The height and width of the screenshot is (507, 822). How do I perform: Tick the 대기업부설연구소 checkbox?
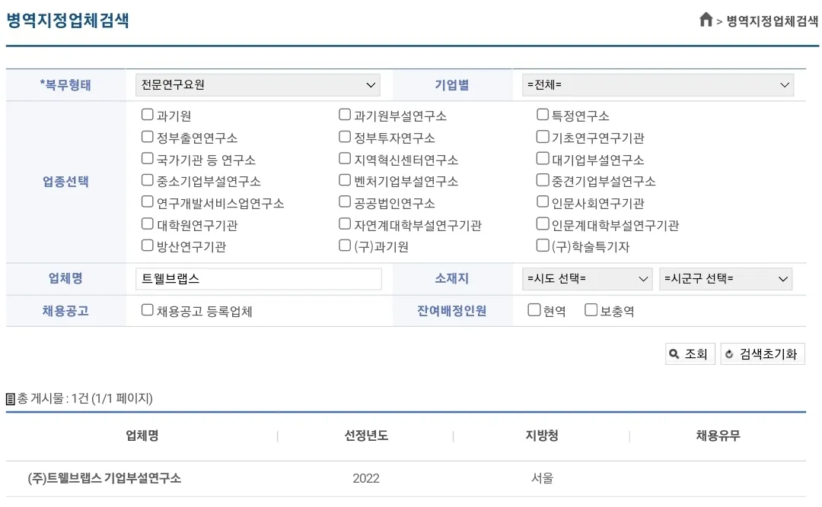coord(543,159)
